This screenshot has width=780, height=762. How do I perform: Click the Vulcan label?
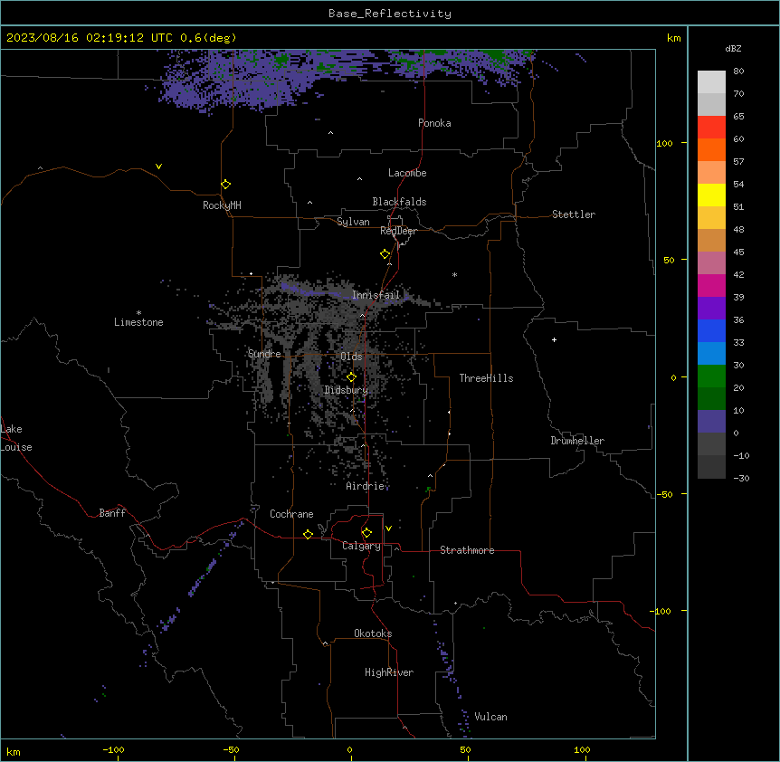[x=491, y=717]
